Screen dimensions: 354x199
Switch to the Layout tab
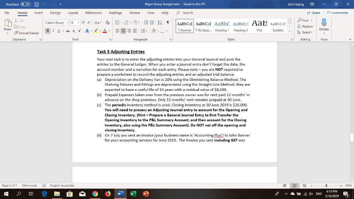73,13
